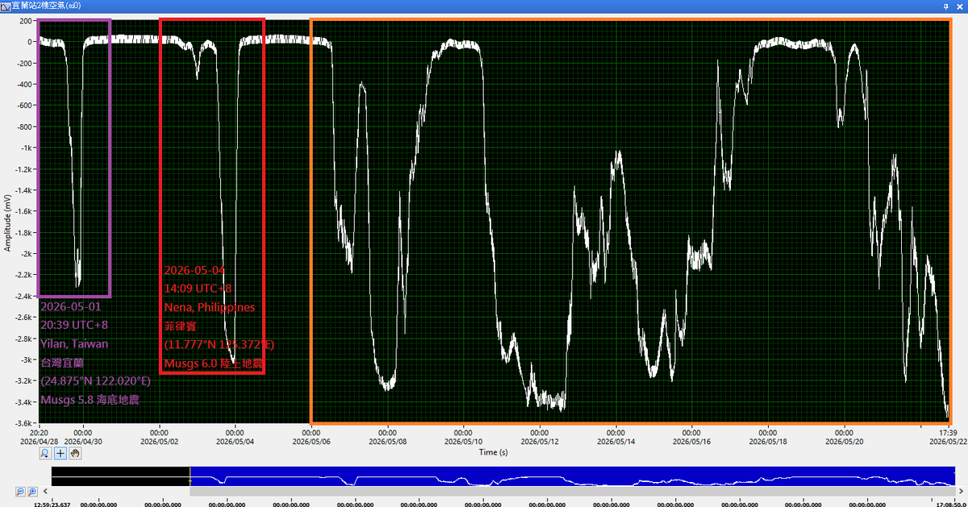The image size is (968, 507).
Task: Click the '-3.6k' bottom Y-axis value
Action: click(24, 422)
